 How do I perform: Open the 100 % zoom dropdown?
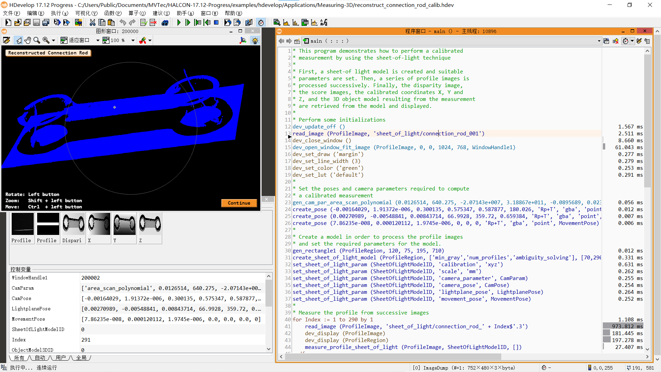(133, 40)
